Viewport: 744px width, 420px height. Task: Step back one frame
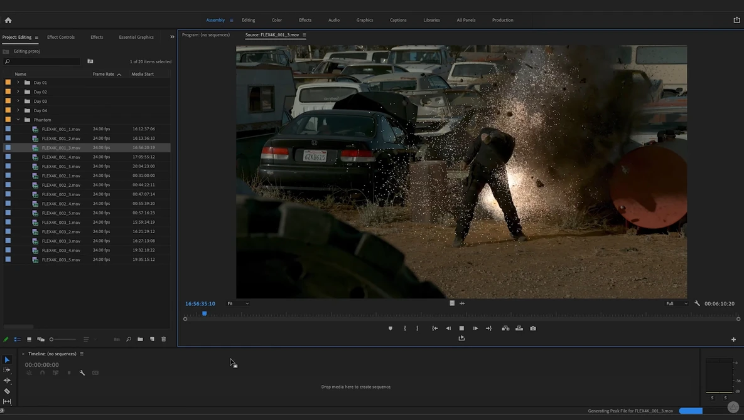coord(448,328)
